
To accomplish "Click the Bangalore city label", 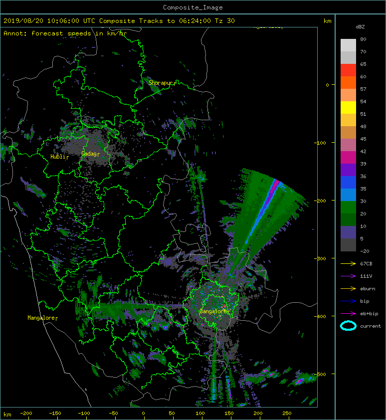I will pyautogui.click(x=213, y=311).
